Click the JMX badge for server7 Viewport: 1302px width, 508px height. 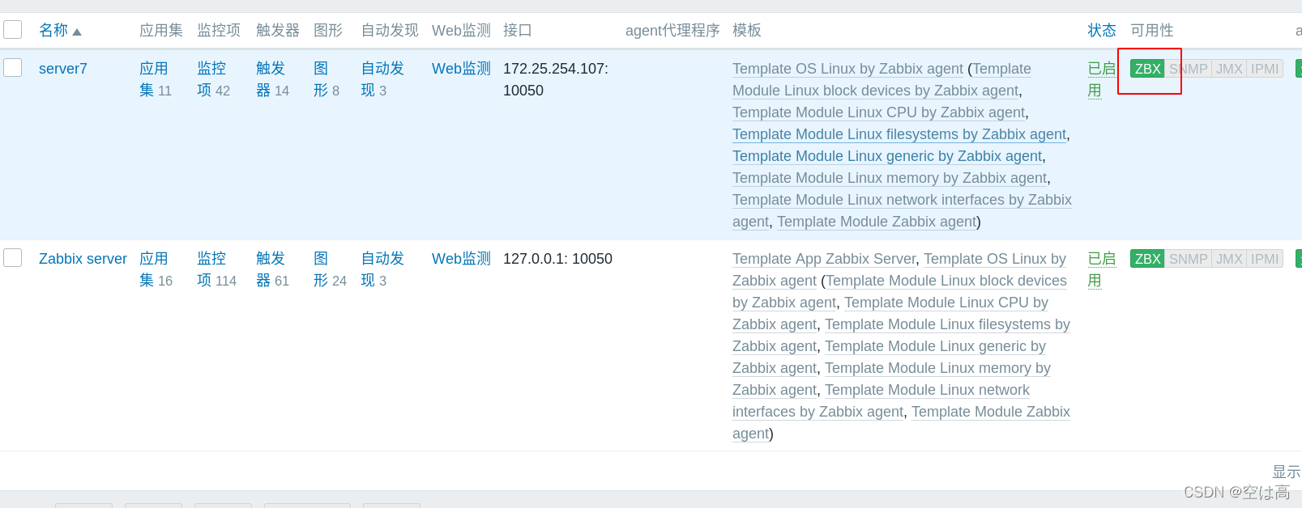1229,69
